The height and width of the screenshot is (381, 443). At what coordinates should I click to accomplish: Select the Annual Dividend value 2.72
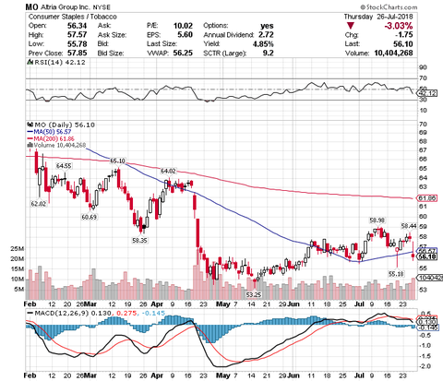(x=266, y=35)
